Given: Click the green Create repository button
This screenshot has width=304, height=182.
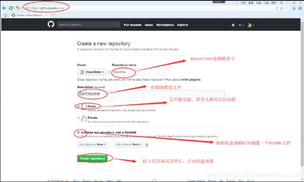Looking at the screenshot, I should click(92, 159).
